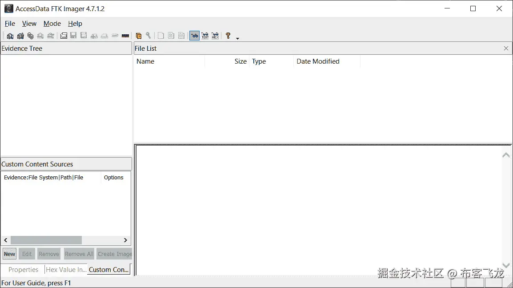Click custom content list left scroll arrow
This screenshot has width=513, height=288.
6,240
